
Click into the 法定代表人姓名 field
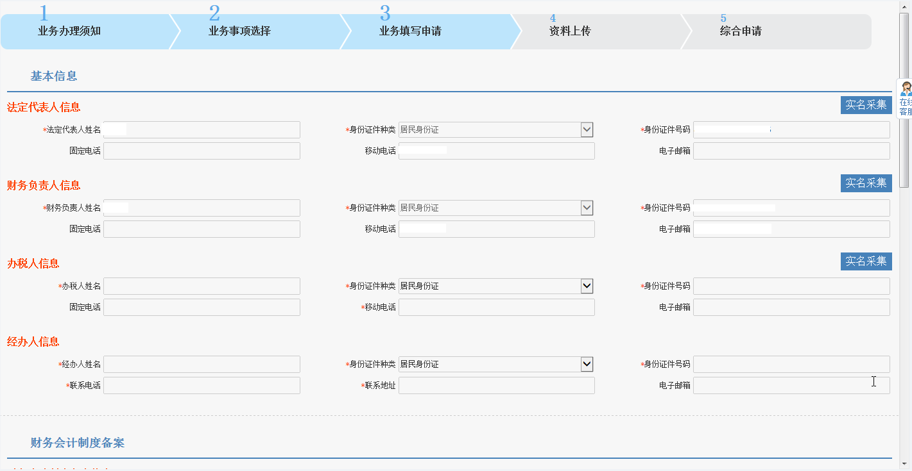point(202,129)
